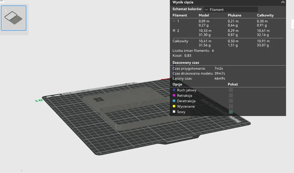Viewport: 294px width, 173px height.
Task: Click the code brackets icon at top-left corner
Action: (x=1, y=1)
